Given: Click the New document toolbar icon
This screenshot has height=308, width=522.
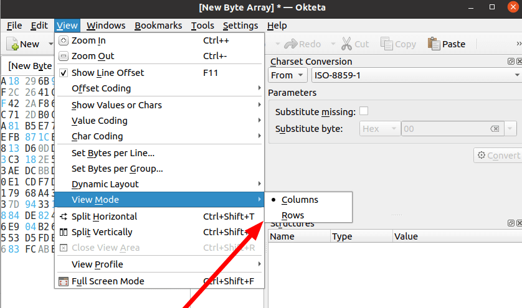Looking at the screenshot, I should pos(12,44).
